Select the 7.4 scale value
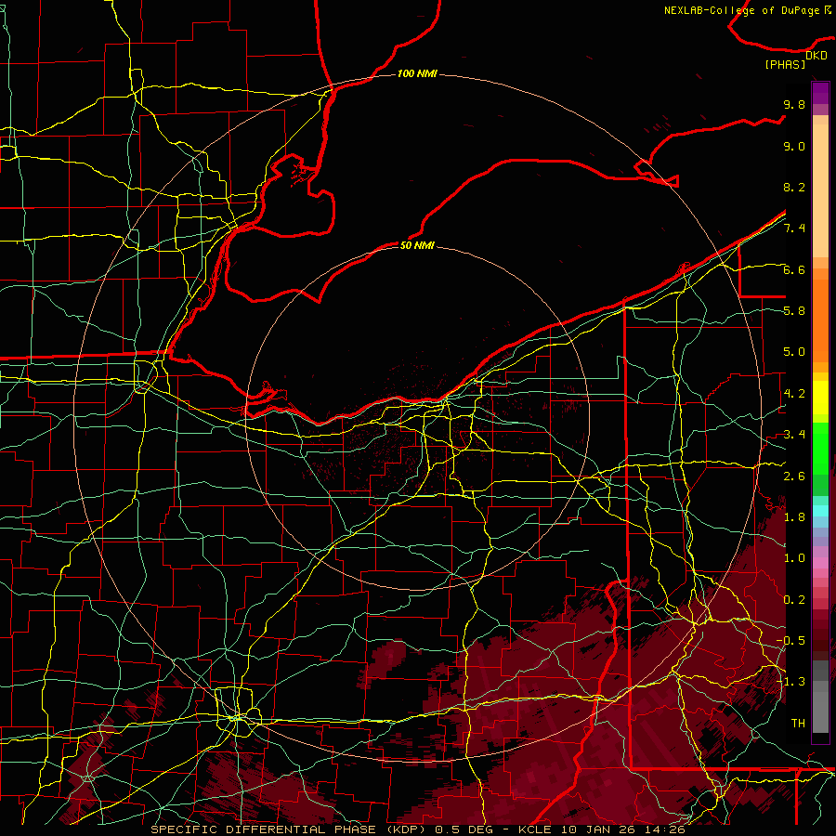 coord(794,229)
